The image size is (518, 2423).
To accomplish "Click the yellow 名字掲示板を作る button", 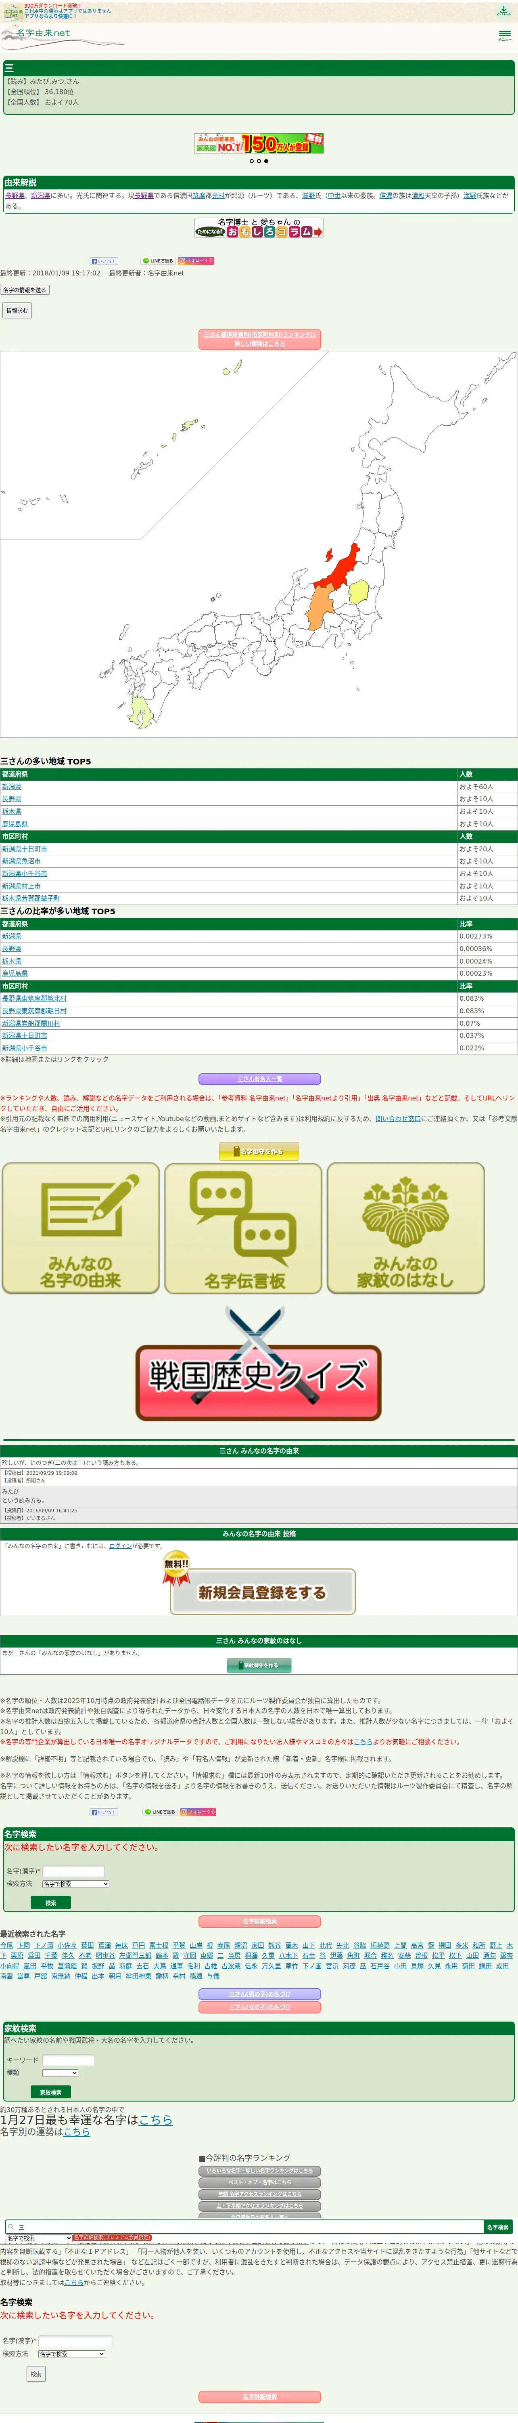I will click(259, 1151).
